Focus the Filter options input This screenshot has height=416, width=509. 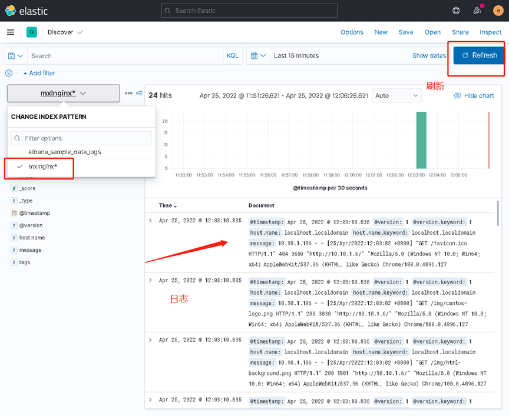81,138
